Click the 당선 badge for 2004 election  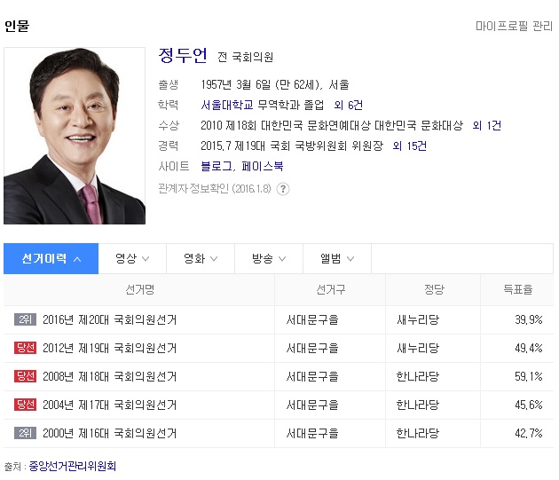[26, 405]
